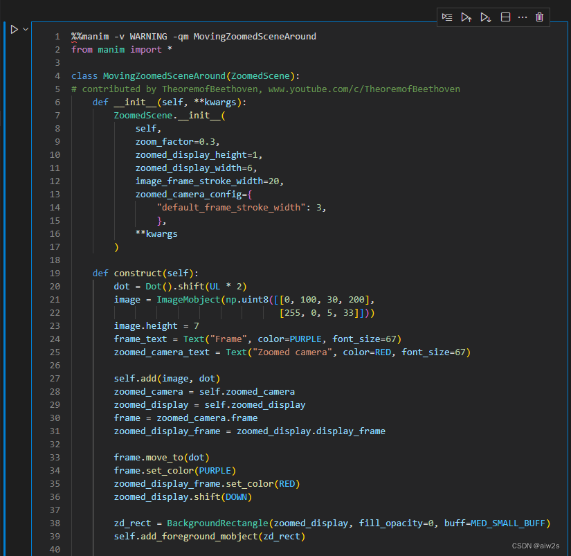Open the more actions ellipsis menu
Viewport: 571px width, 556px height.
click(x=523, y=17)
